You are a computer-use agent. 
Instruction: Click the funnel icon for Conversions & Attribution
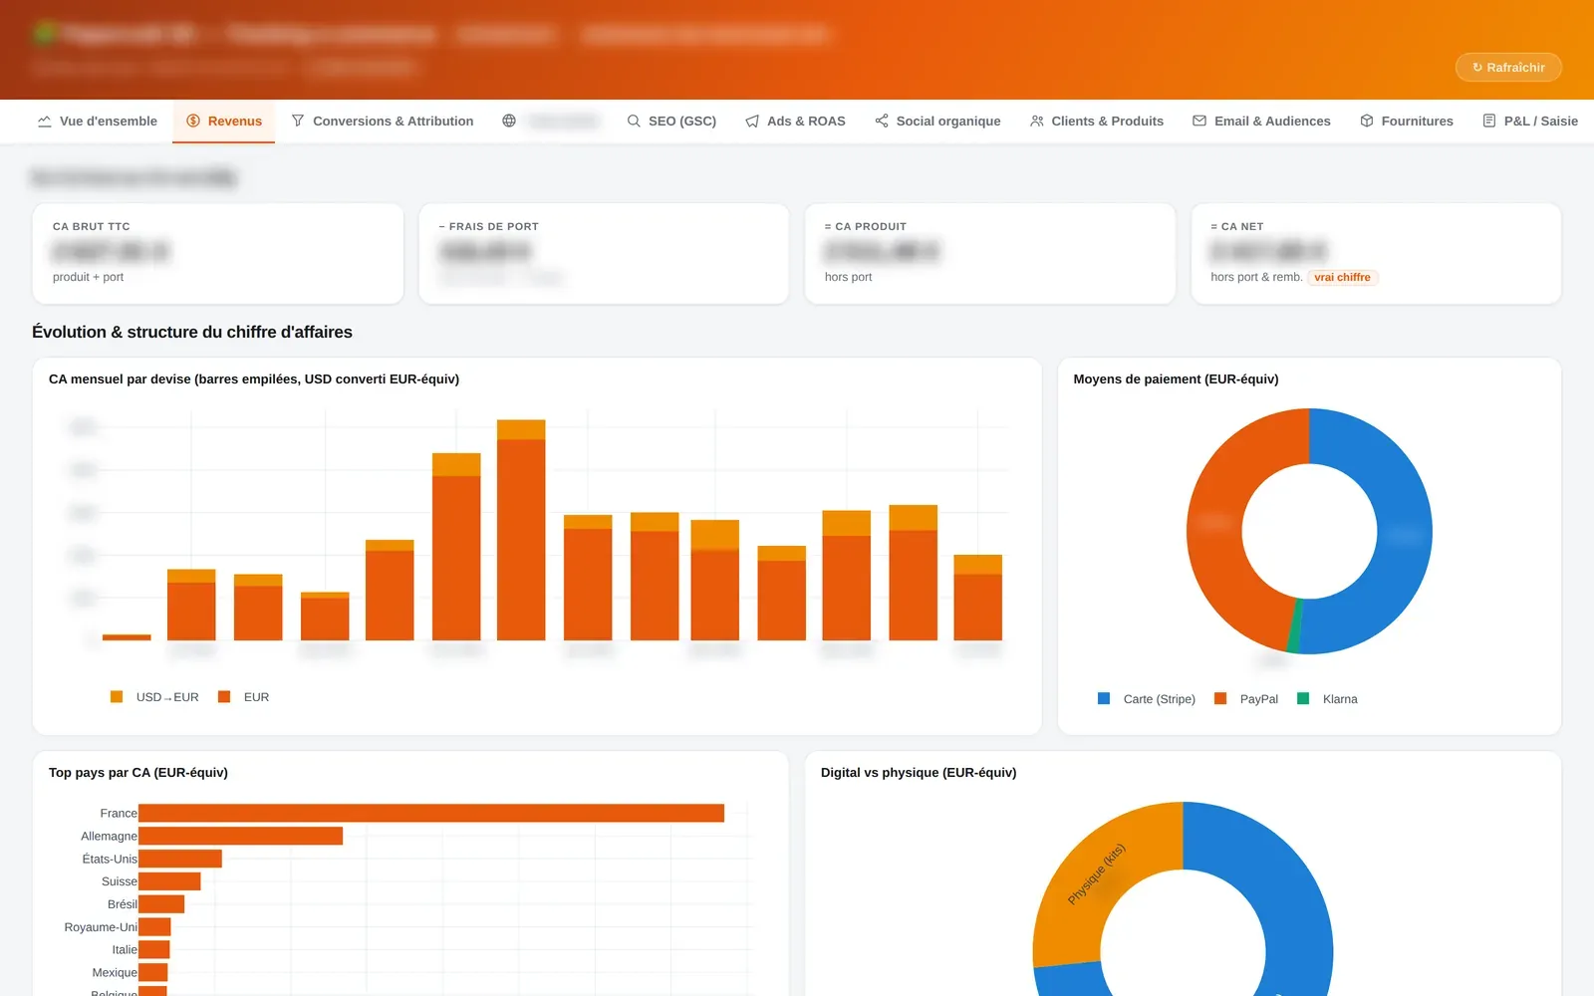coord(298,121)
